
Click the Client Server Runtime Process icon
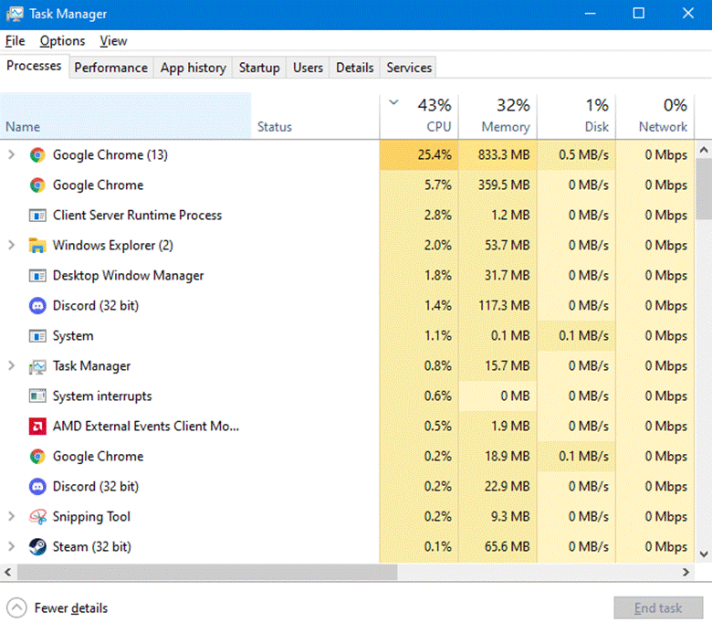pos(37,215)
